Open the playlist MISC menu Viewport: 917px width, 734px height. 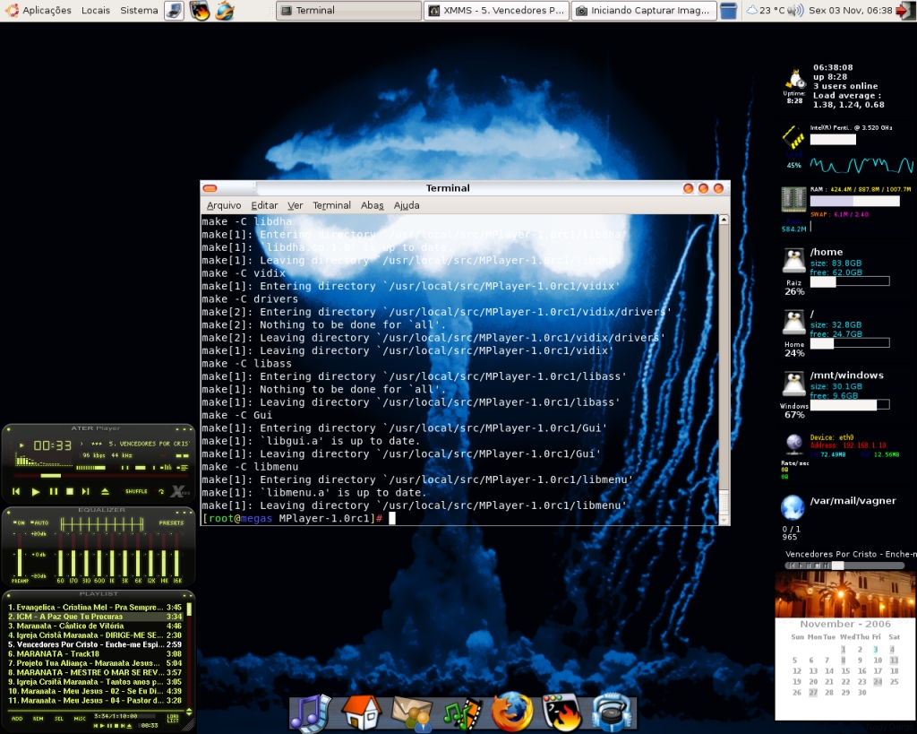coord(80,718)
